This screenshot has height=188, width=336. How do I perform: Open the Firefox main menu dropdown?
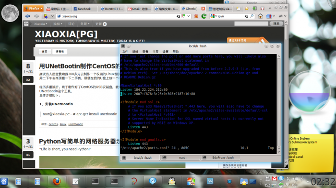pyautogui.click(x=33, y=9)
